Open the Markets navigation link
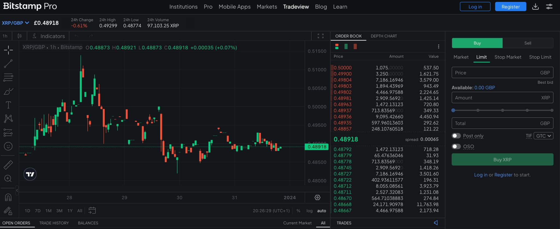 (x=267, y=7)
